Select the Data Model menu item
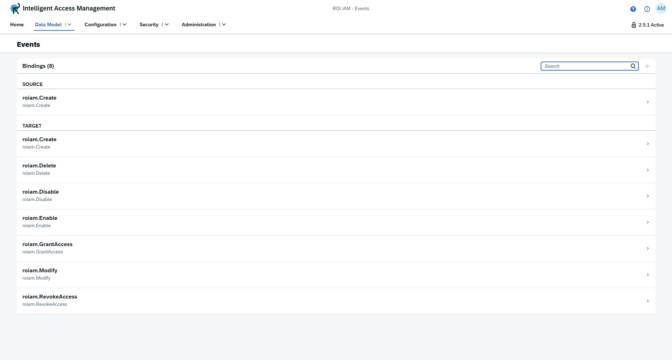This screenshot has height=360, width=672. (x=48, y=24)
